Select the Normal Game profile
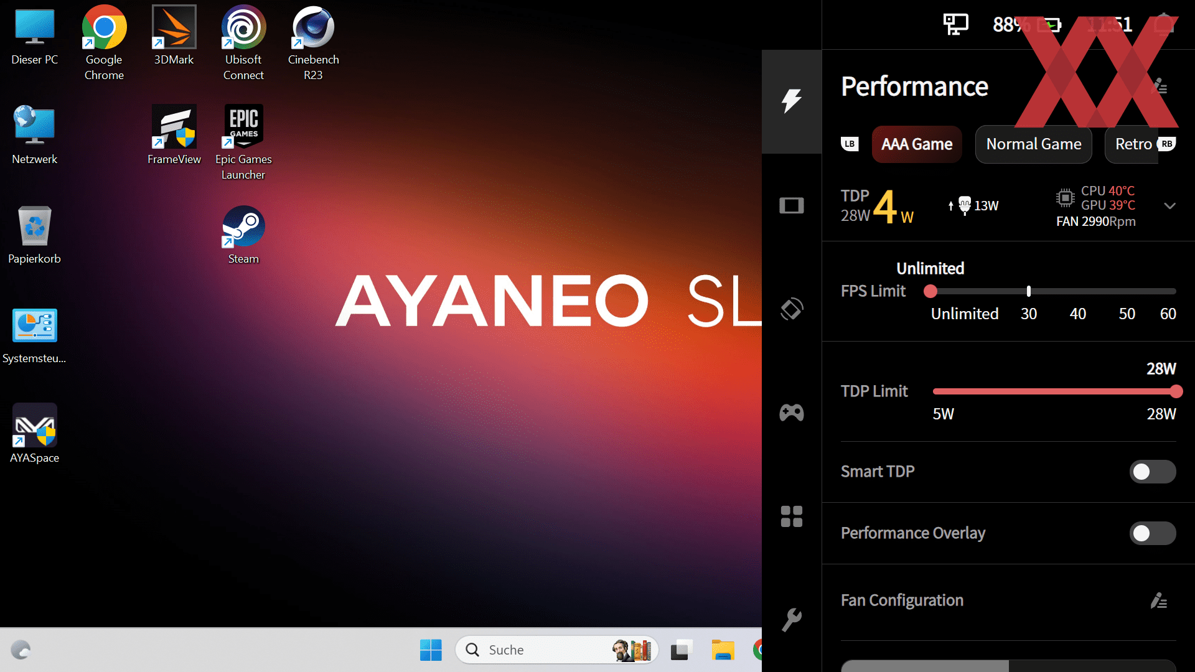 (1034, 144)
